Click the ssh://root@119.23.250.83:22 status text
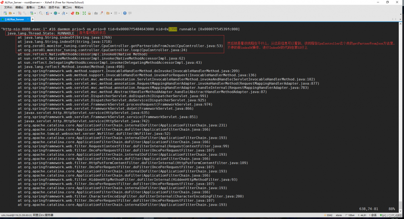 (16, 215)
